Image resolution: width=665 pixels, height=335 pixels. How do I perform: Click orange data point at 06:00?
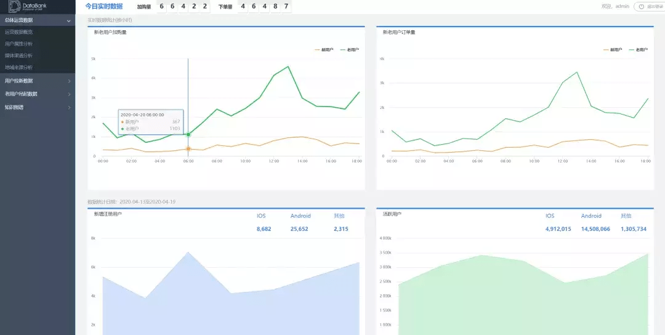click(x=188, y=148)
